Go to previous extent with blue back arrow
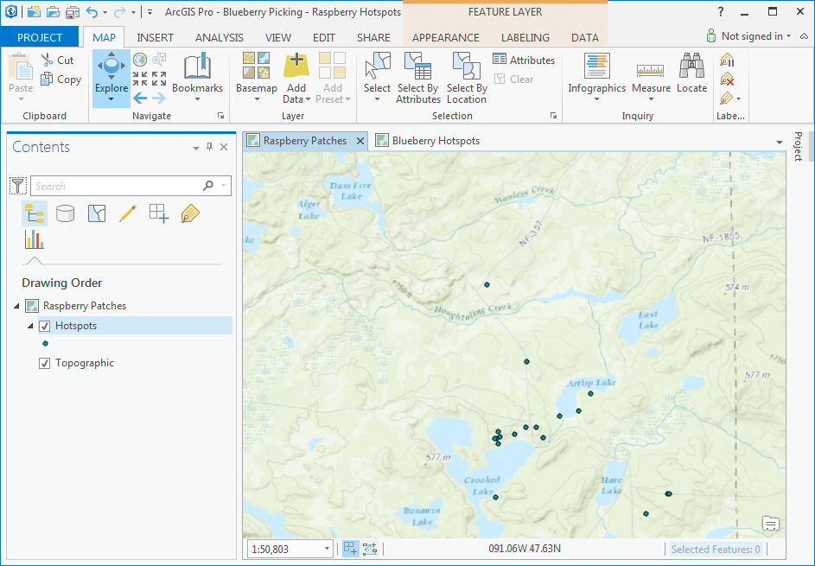Viewport: 815px width, 566px height. pos(140,98)
